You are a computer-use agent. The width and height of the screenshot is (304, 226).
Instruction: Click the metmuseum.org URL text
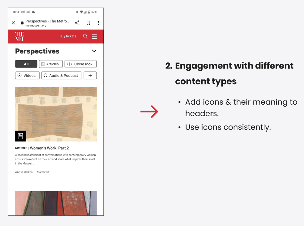point(36,26)
